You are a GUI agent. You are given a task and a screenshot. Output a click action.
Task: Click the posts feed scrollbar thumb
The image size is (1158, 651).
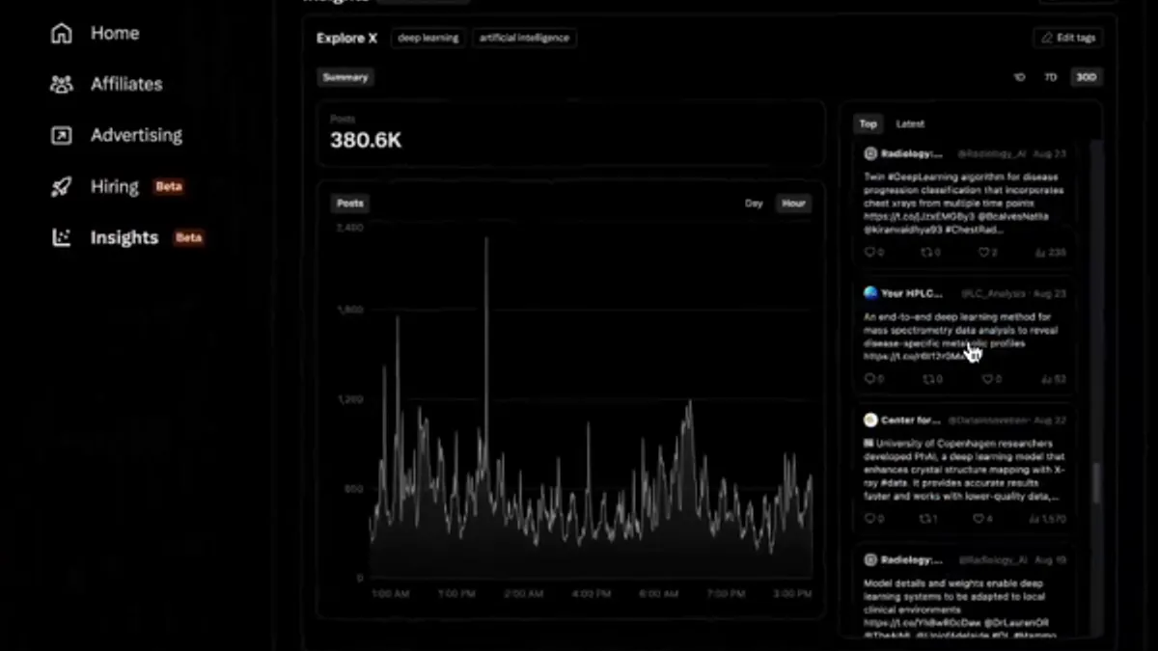coord(1095,483)
